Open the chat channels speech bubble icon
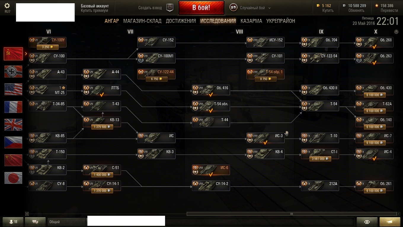This screenshot has height=227, width=403. coord(35,222)
